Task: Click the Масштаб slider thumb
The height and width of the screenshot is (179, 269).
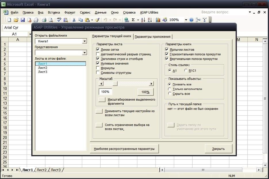Action: [x=115, y=84]
